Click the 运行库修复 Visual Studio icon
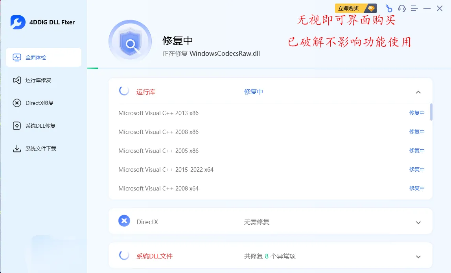The image size is (451, 273). (x=17, y=80)
